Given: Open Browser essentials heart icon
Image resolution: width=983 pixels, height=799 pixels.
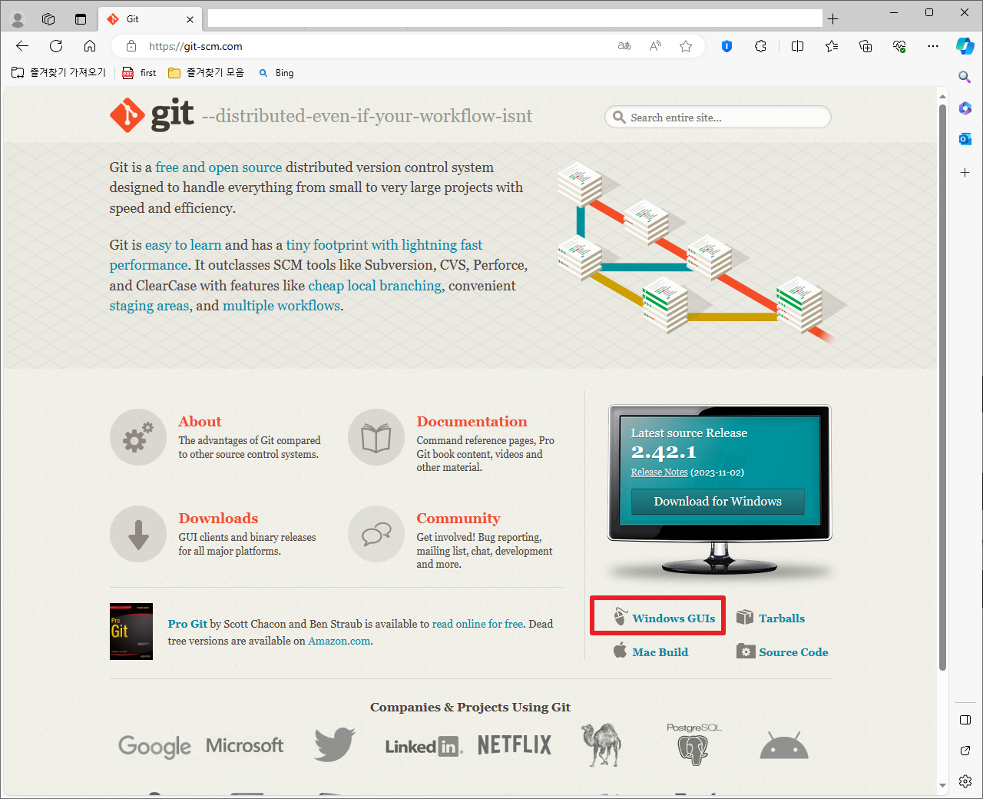Looking at the screenshot, I should point(899,46).
